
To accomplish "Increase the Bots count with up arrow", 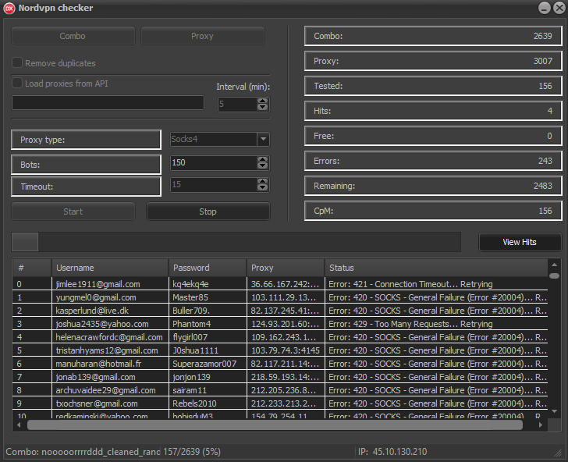I will click(x=263, y=159).
